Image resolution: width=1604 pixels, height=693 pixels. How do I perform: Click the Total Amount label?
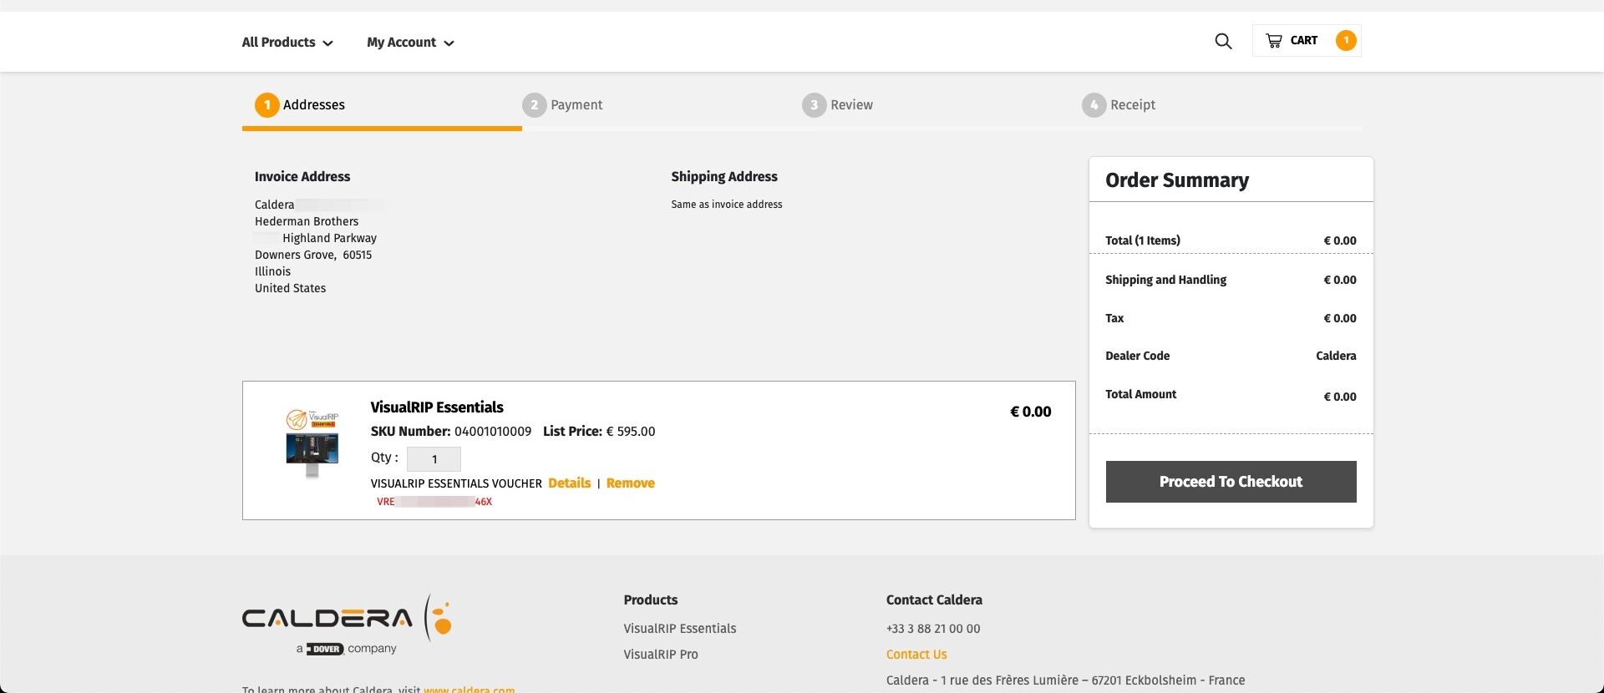click(x=1141, y=394)
